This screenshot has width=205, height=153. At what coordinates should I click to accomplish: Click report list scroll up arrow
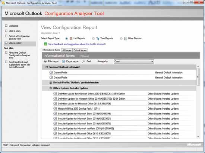(x=198, y=66)
